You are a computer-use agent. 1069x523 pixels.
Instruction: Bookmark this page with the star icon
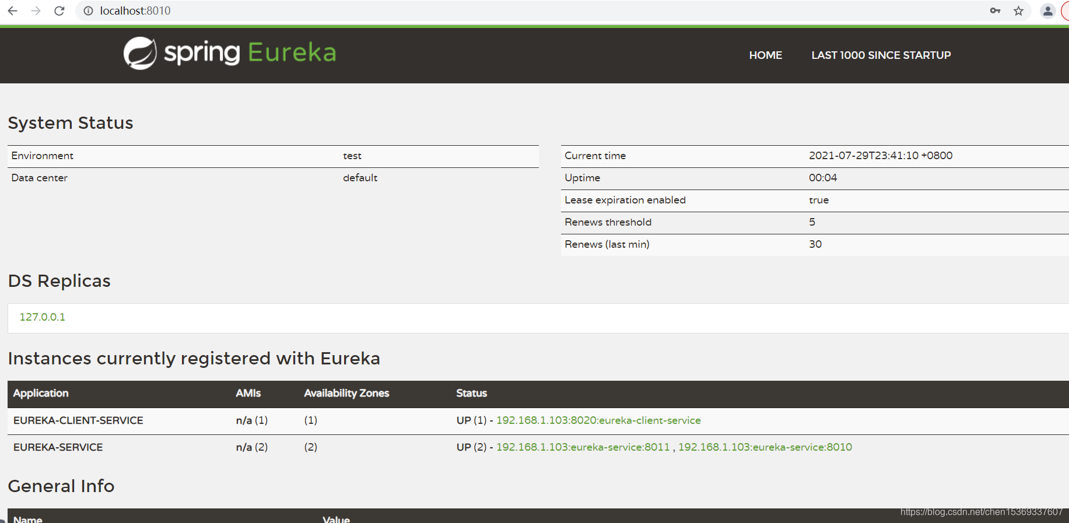(1018, 10)
